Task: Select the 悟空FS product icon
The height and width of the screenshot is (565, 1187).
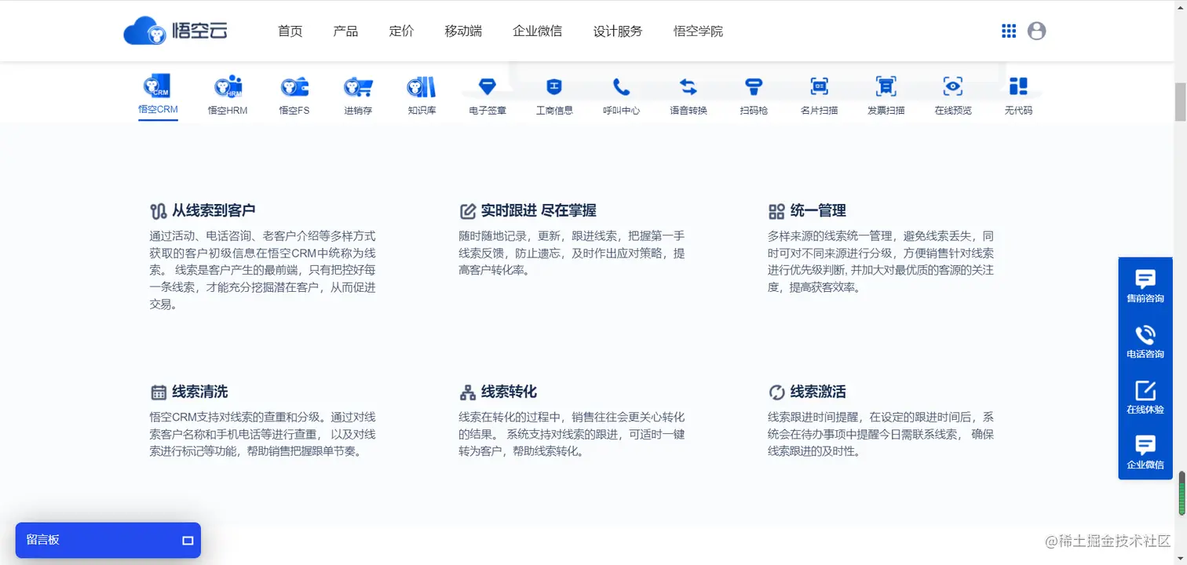Action: coord(294,87)
